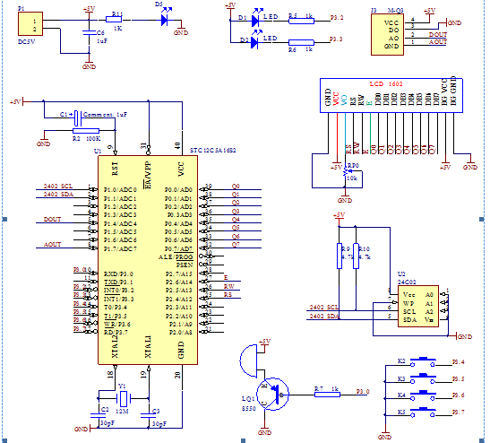
Task: Select 2402_SCL net label near U2
Action: (324, 308)
